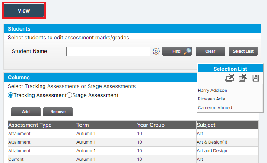The image size is (267, 163).
Task: Click the Students section header
Action: [x=132, y=29]
